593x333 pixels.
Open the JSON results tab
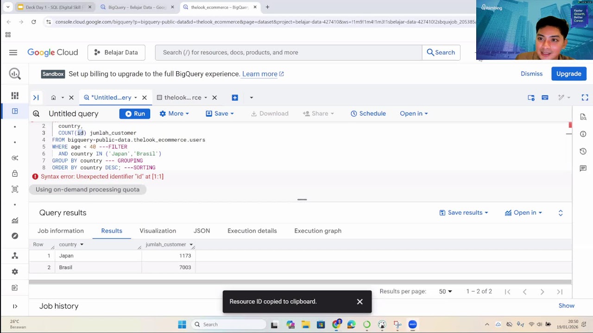tap(202, 231)
